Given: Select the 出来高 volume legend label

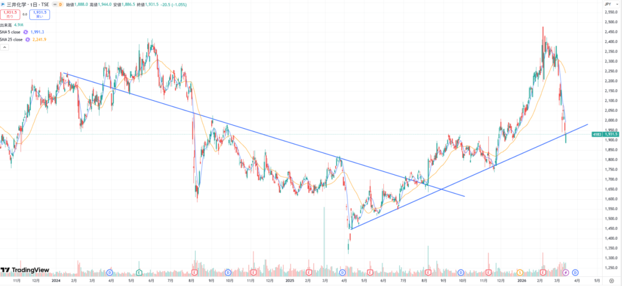Looking at the screenshot, I should pos(6,24).
